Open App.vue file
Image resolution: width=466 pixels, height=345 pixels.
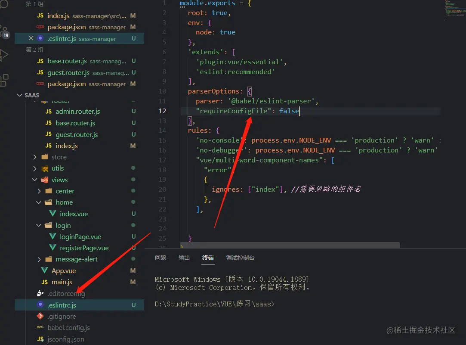[x=79, y=270]
